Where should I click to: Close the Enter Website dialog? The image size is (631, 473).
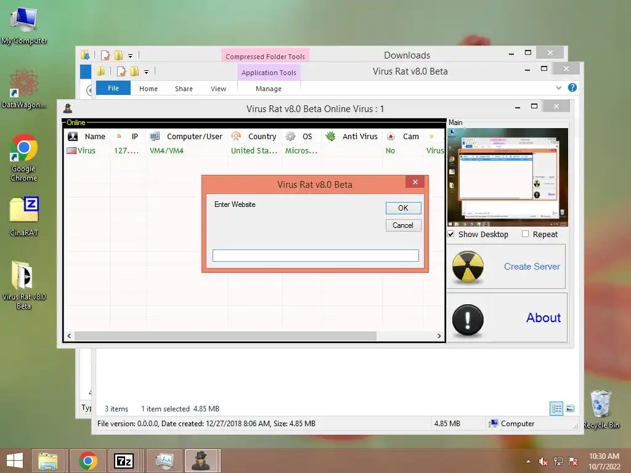click(415, 182)
